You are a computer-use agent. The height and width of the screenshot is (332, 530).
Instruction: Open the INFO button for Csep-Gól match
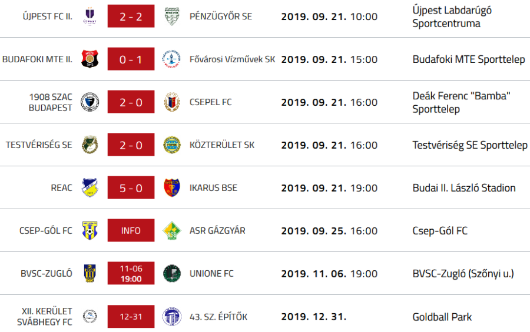tap(131, 231)
